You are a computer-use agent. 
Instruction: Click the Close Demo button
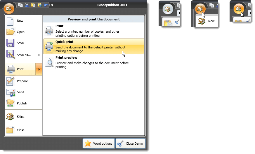(x=131, y=143)
